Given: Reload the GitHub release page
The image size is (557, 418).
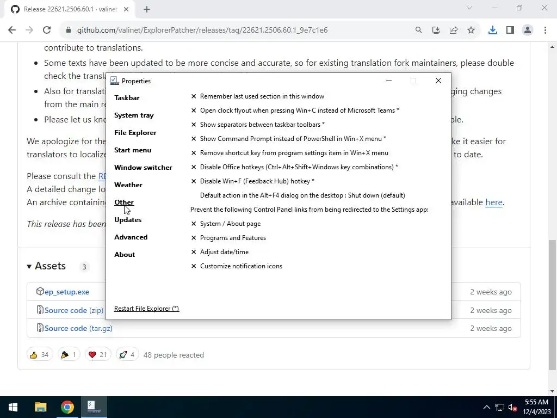Looking at the screenshot, I should click(x=47, y=30).
